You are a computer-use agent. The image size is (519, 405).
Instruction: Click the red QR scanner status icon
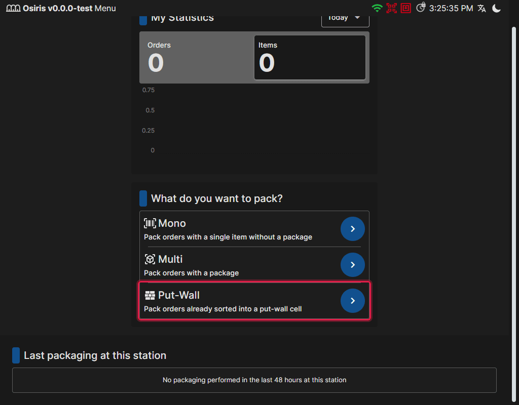392,8
